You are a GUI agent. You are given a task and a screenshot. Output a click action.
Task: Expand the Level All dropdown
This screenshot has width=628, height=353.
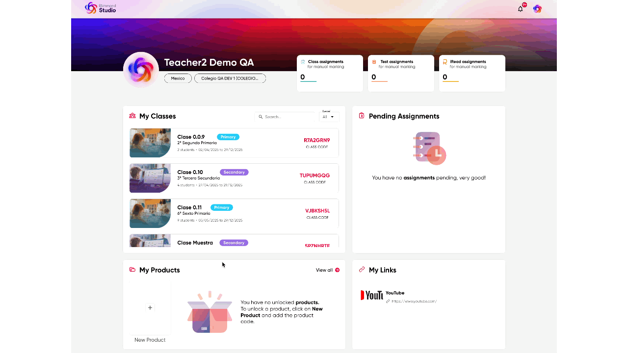(x=329, y=117)
